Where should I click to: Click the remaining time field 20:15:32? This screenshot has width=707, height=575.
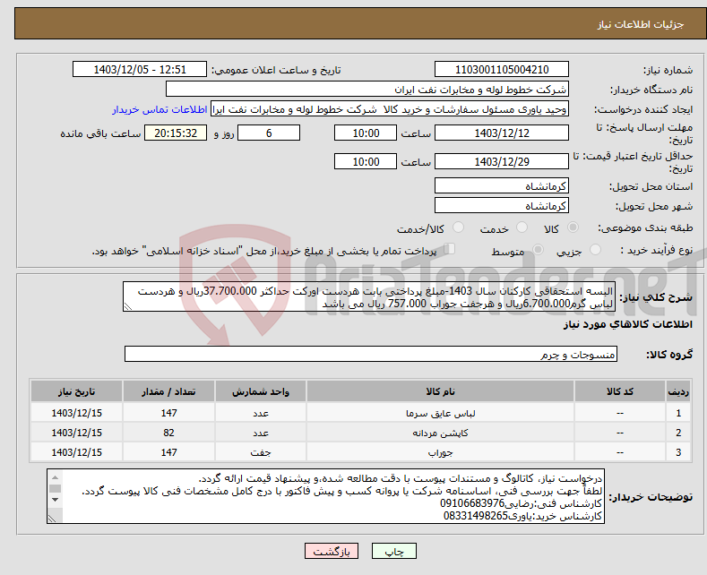coord(176,133)
